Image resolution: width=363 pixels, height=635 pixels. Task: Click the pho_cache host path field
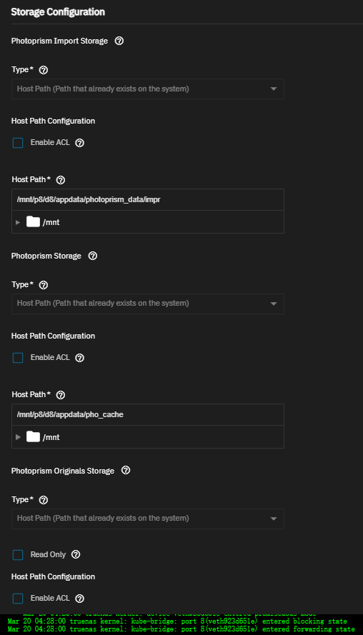pos(148,415)
